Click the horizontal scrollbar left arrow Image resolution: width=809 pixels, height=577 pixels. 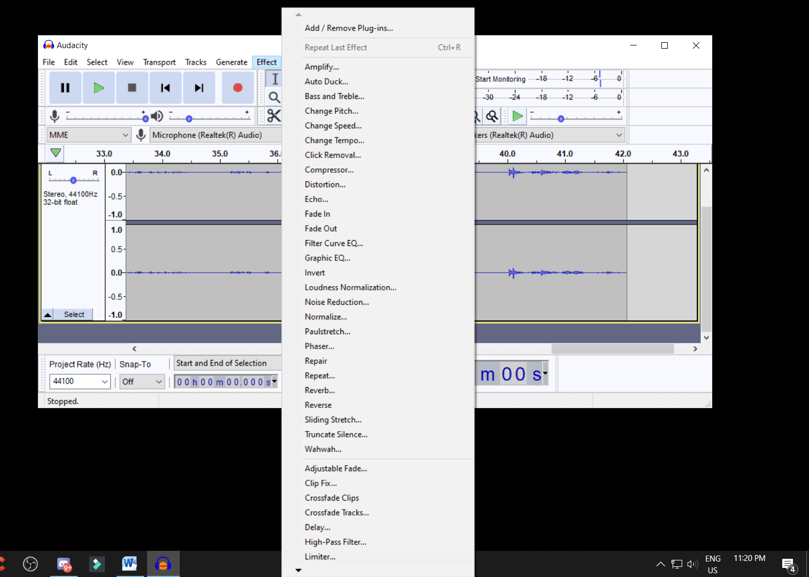pos(134,349)
